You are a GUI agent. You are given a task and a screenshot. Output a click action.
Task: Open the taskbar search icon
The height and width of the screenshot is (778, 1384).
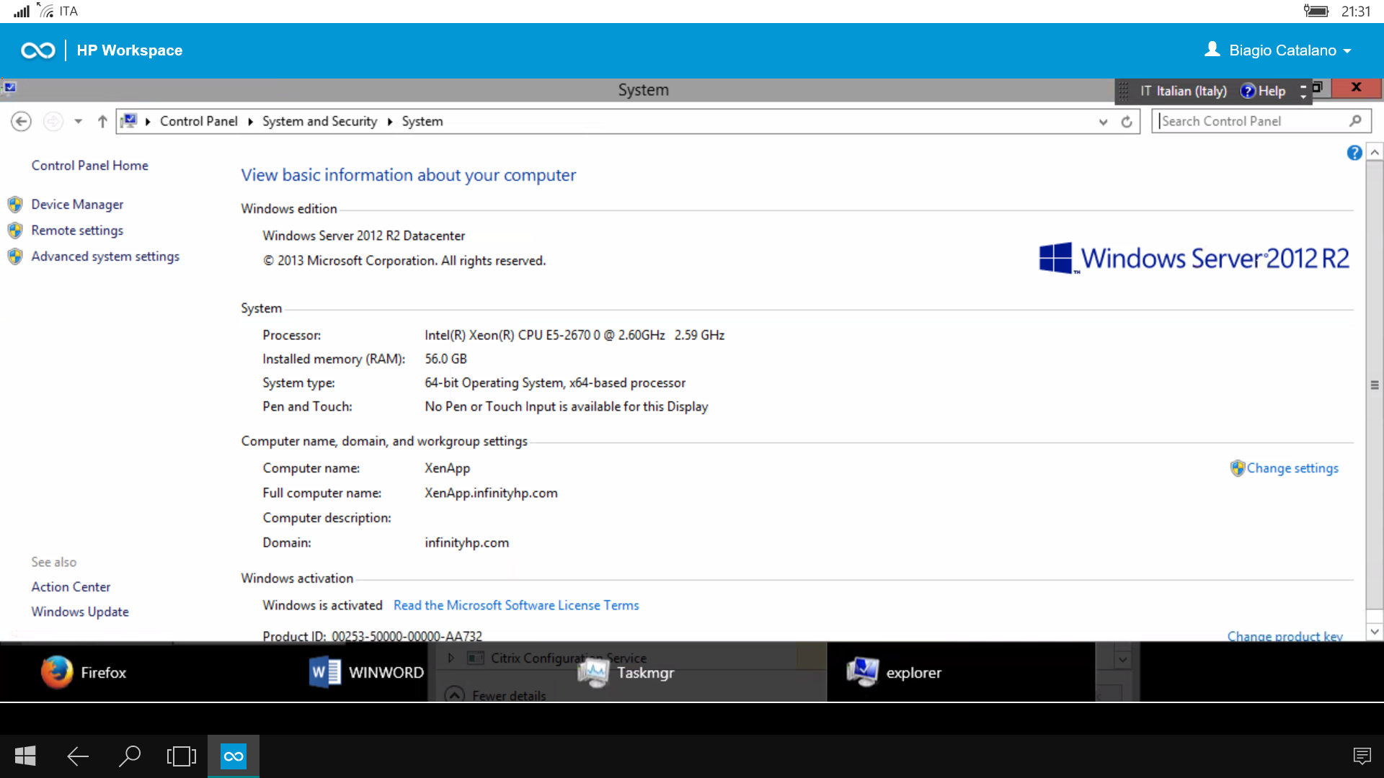point(130,756)
